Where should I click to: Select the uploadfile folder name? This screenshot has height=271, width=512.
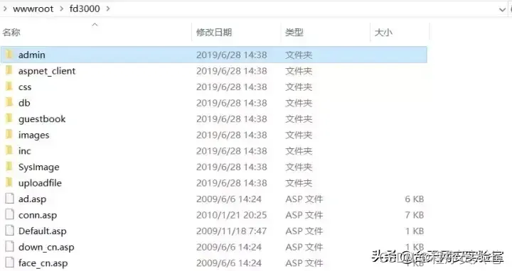click(x=40, y=183)
